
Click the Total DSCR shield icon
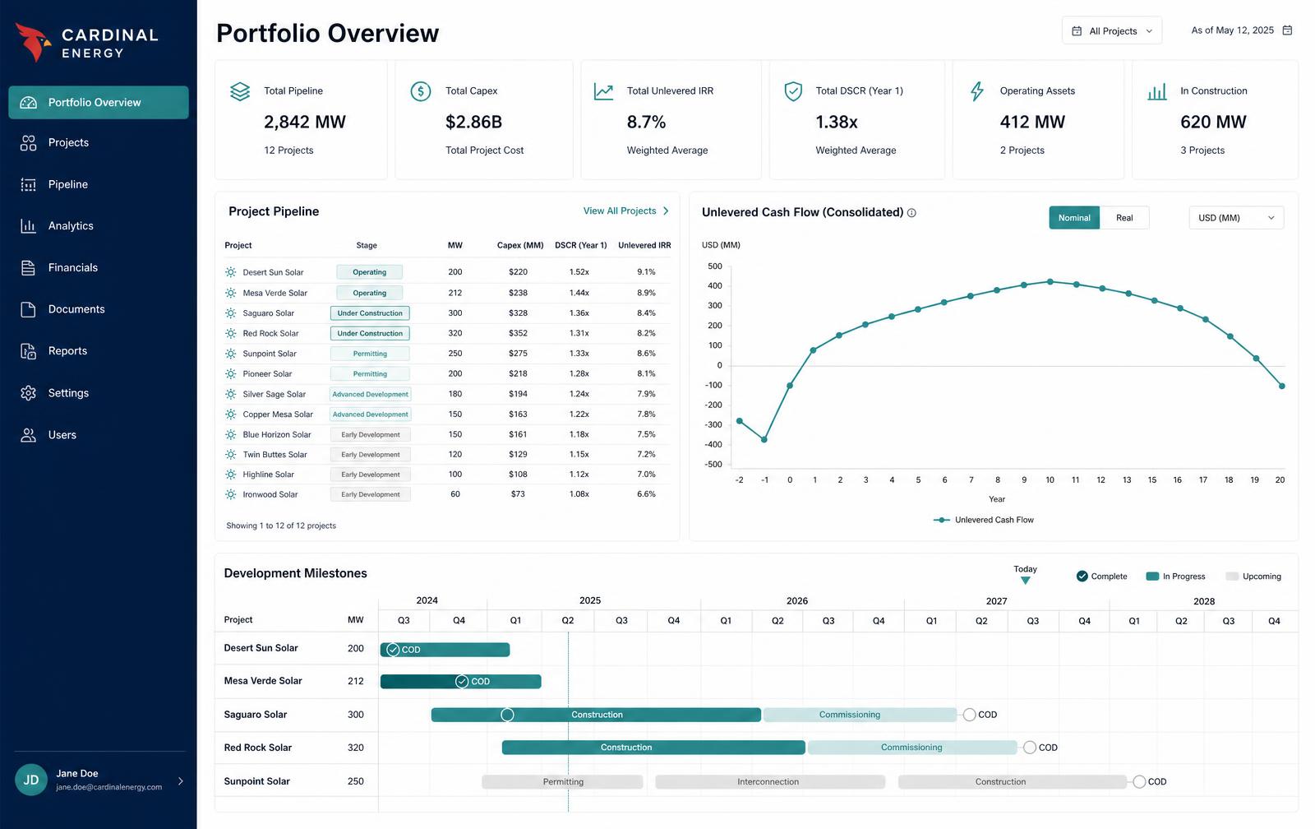point(793,91)
